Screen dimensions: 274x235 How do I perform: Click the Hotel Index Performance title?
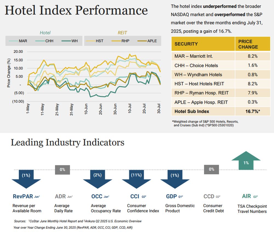click(x=76, y=10)
